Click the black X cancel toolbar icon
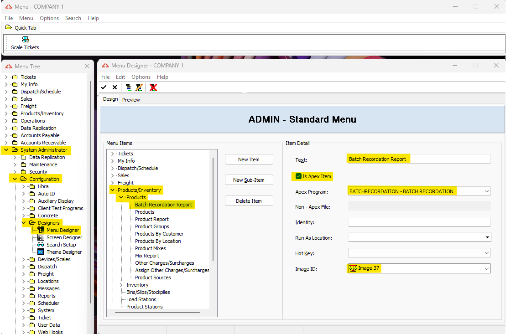The height and width of the screenshot is (334, 521). [115, 87]
